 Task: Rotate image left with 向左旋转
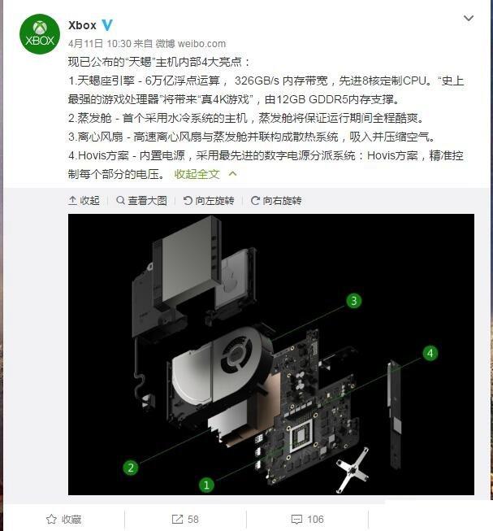click(209, 201)
